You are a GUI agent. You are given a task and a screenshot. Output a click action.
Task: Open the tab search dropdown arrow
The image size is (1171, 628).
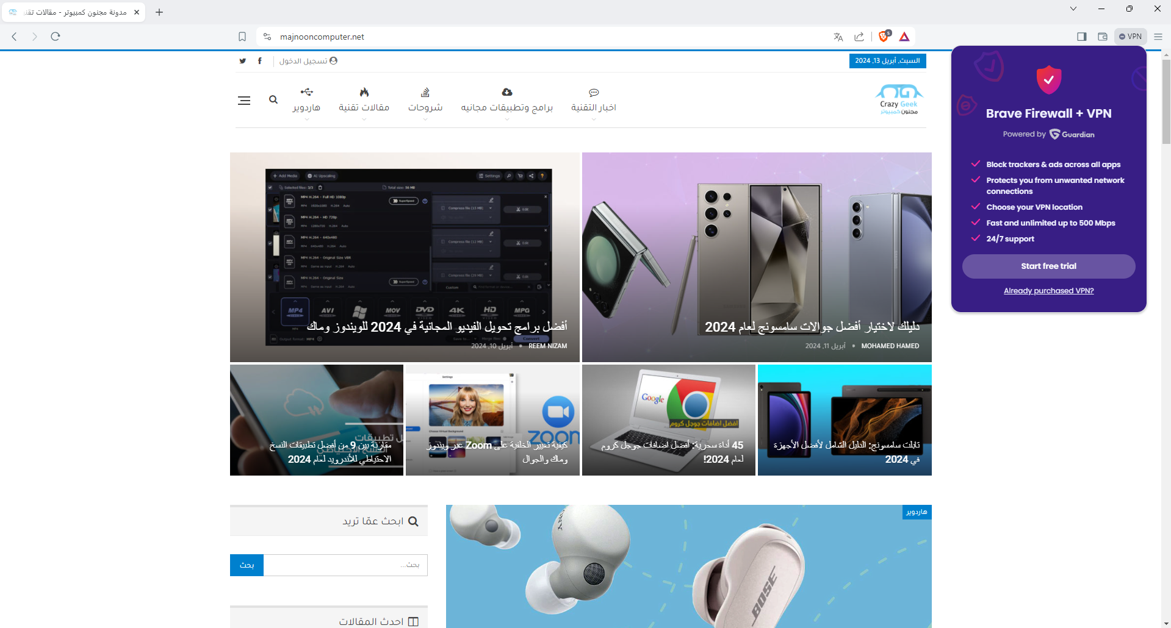[x=1073, y=9]
